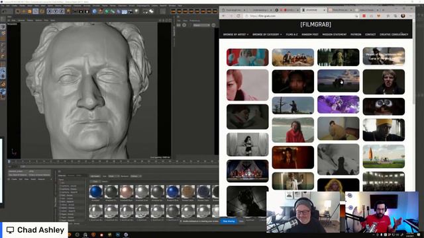Open the Create menu in Cinema 4D
The image size is (424, 238).
(15, 6)
